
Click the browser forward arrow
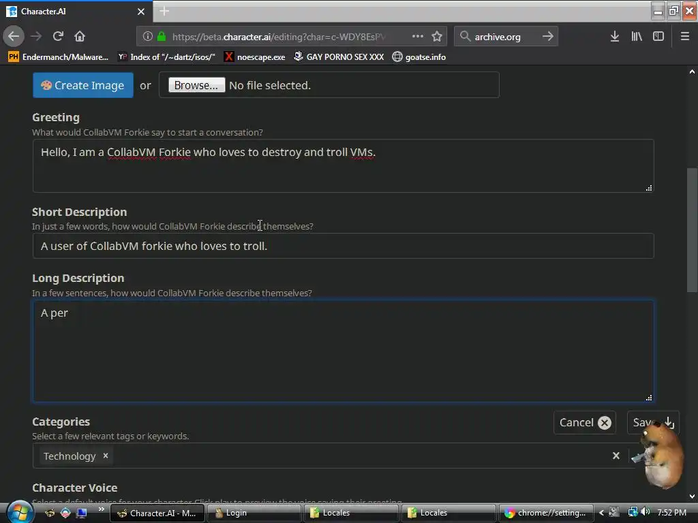36,36
